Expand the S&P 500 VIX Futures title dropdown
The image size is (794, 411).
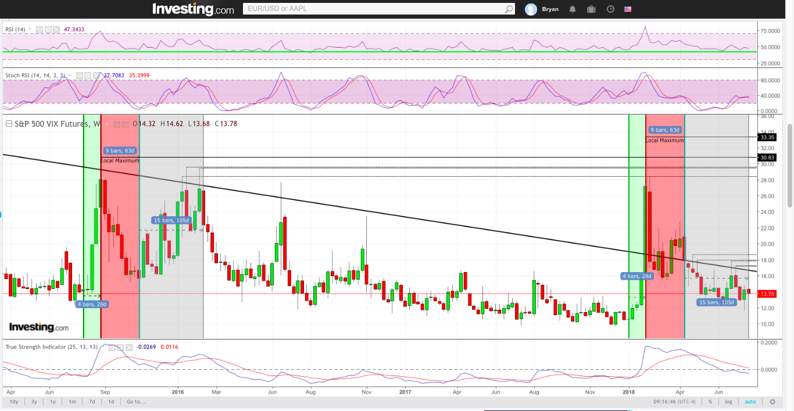[x=107, y=124]
